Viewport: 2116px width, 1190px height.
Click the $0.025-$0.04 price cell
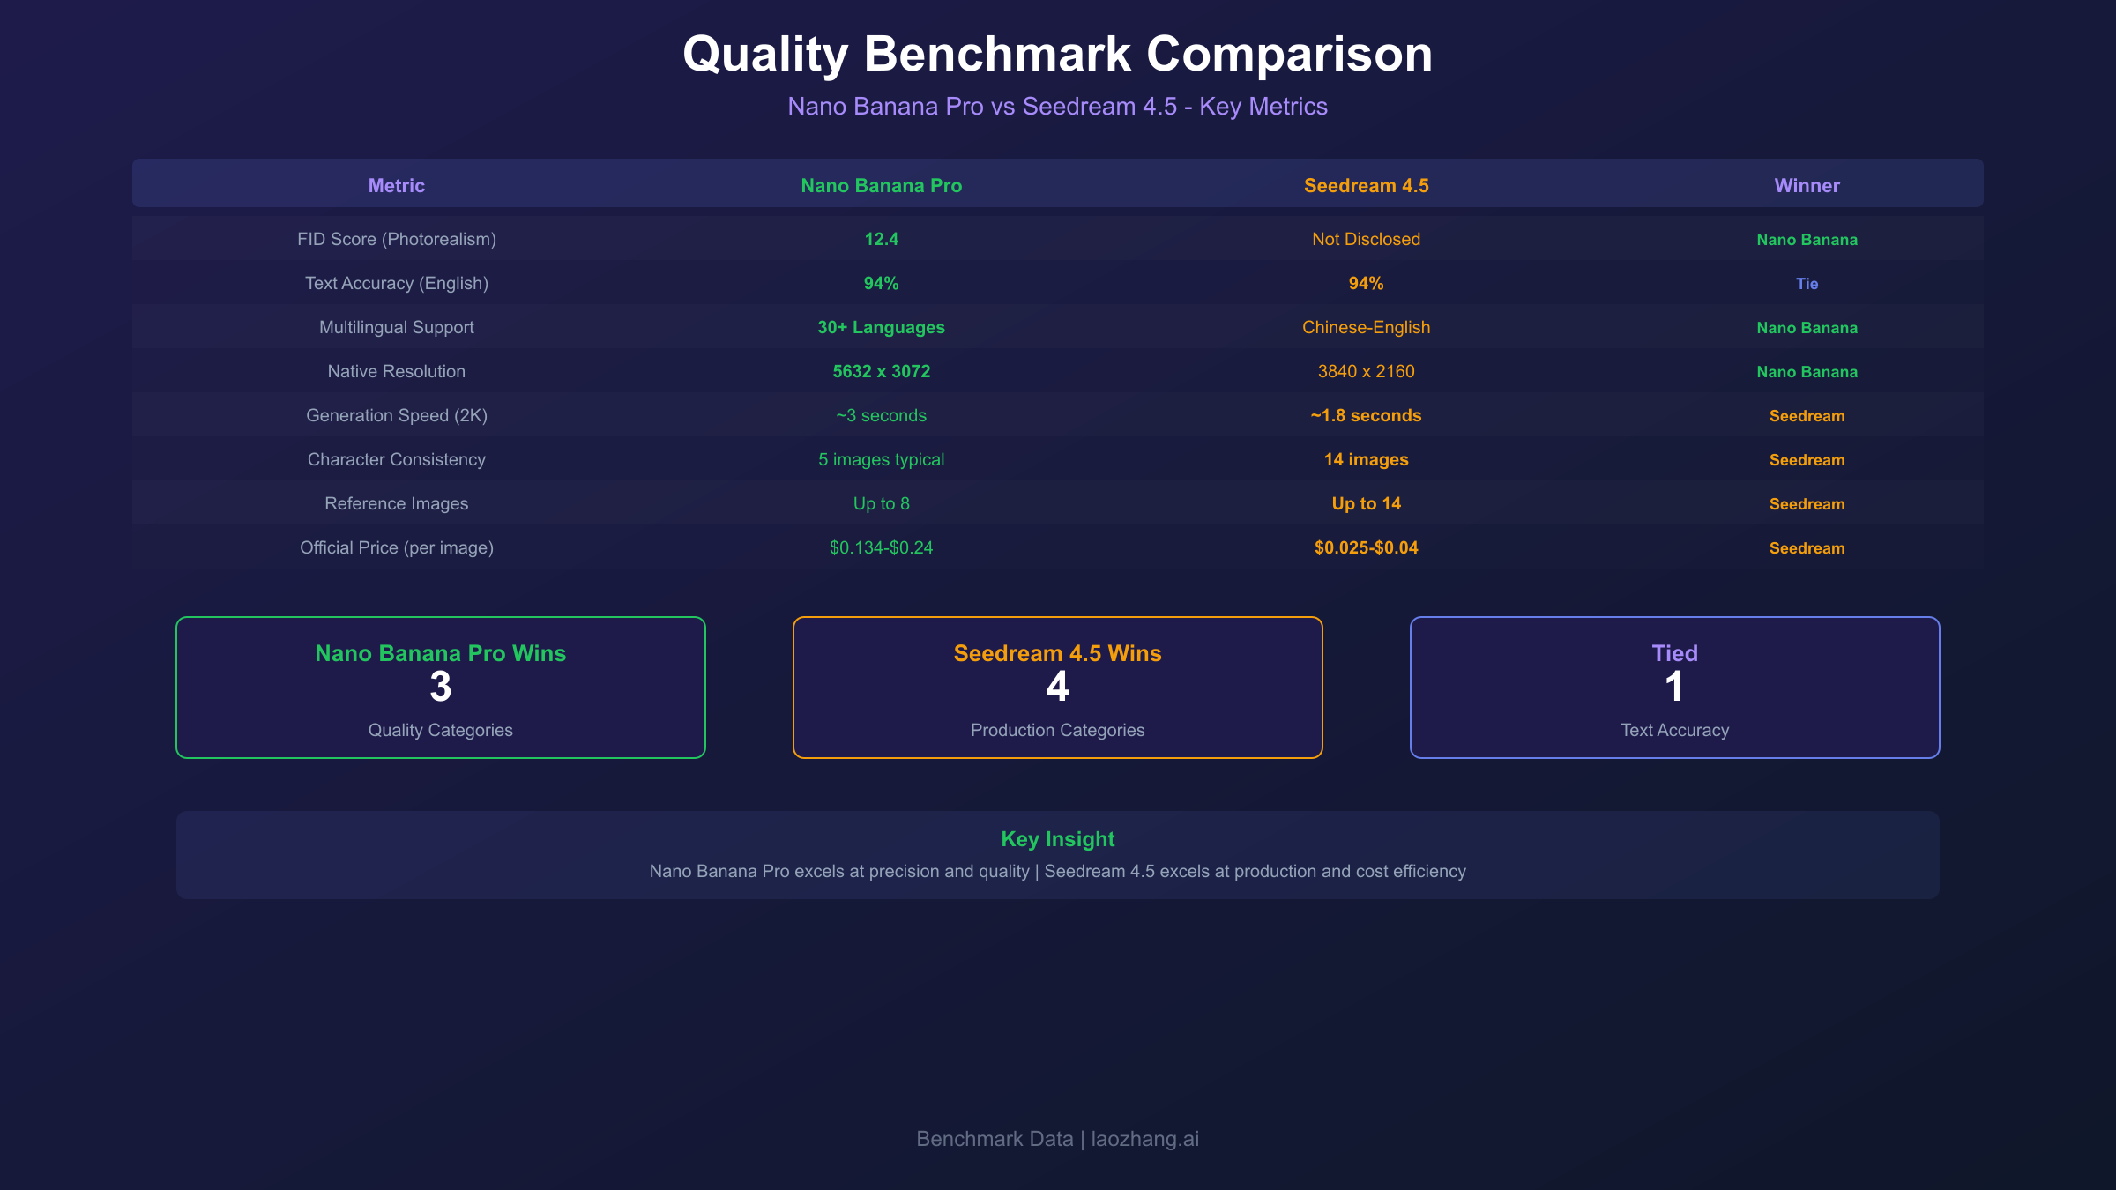point(1366,547)
